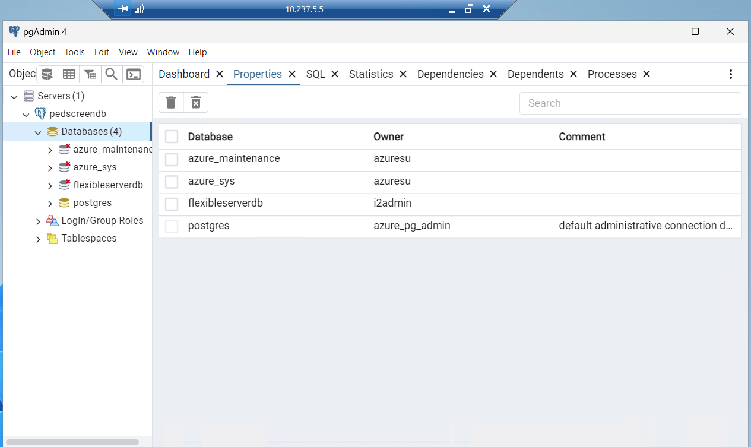Click the Login/Group Roles icon
This screenshot has width=751, height=447.
52,220
